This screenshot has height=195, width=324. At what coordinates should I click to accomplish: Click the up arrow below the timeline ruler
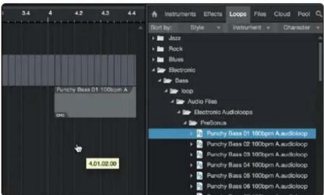141,27
